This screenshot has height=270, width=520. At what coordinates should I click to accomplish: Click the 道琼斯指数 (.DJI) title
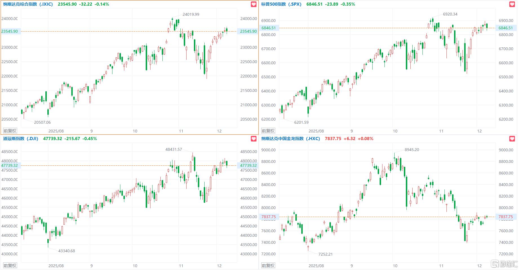(21, 139)
